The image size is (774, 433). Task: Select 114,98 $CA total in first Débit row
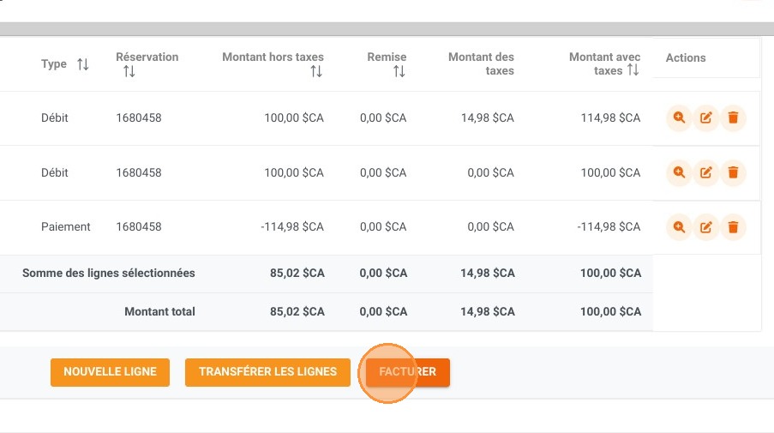click(x=610, y=117)
